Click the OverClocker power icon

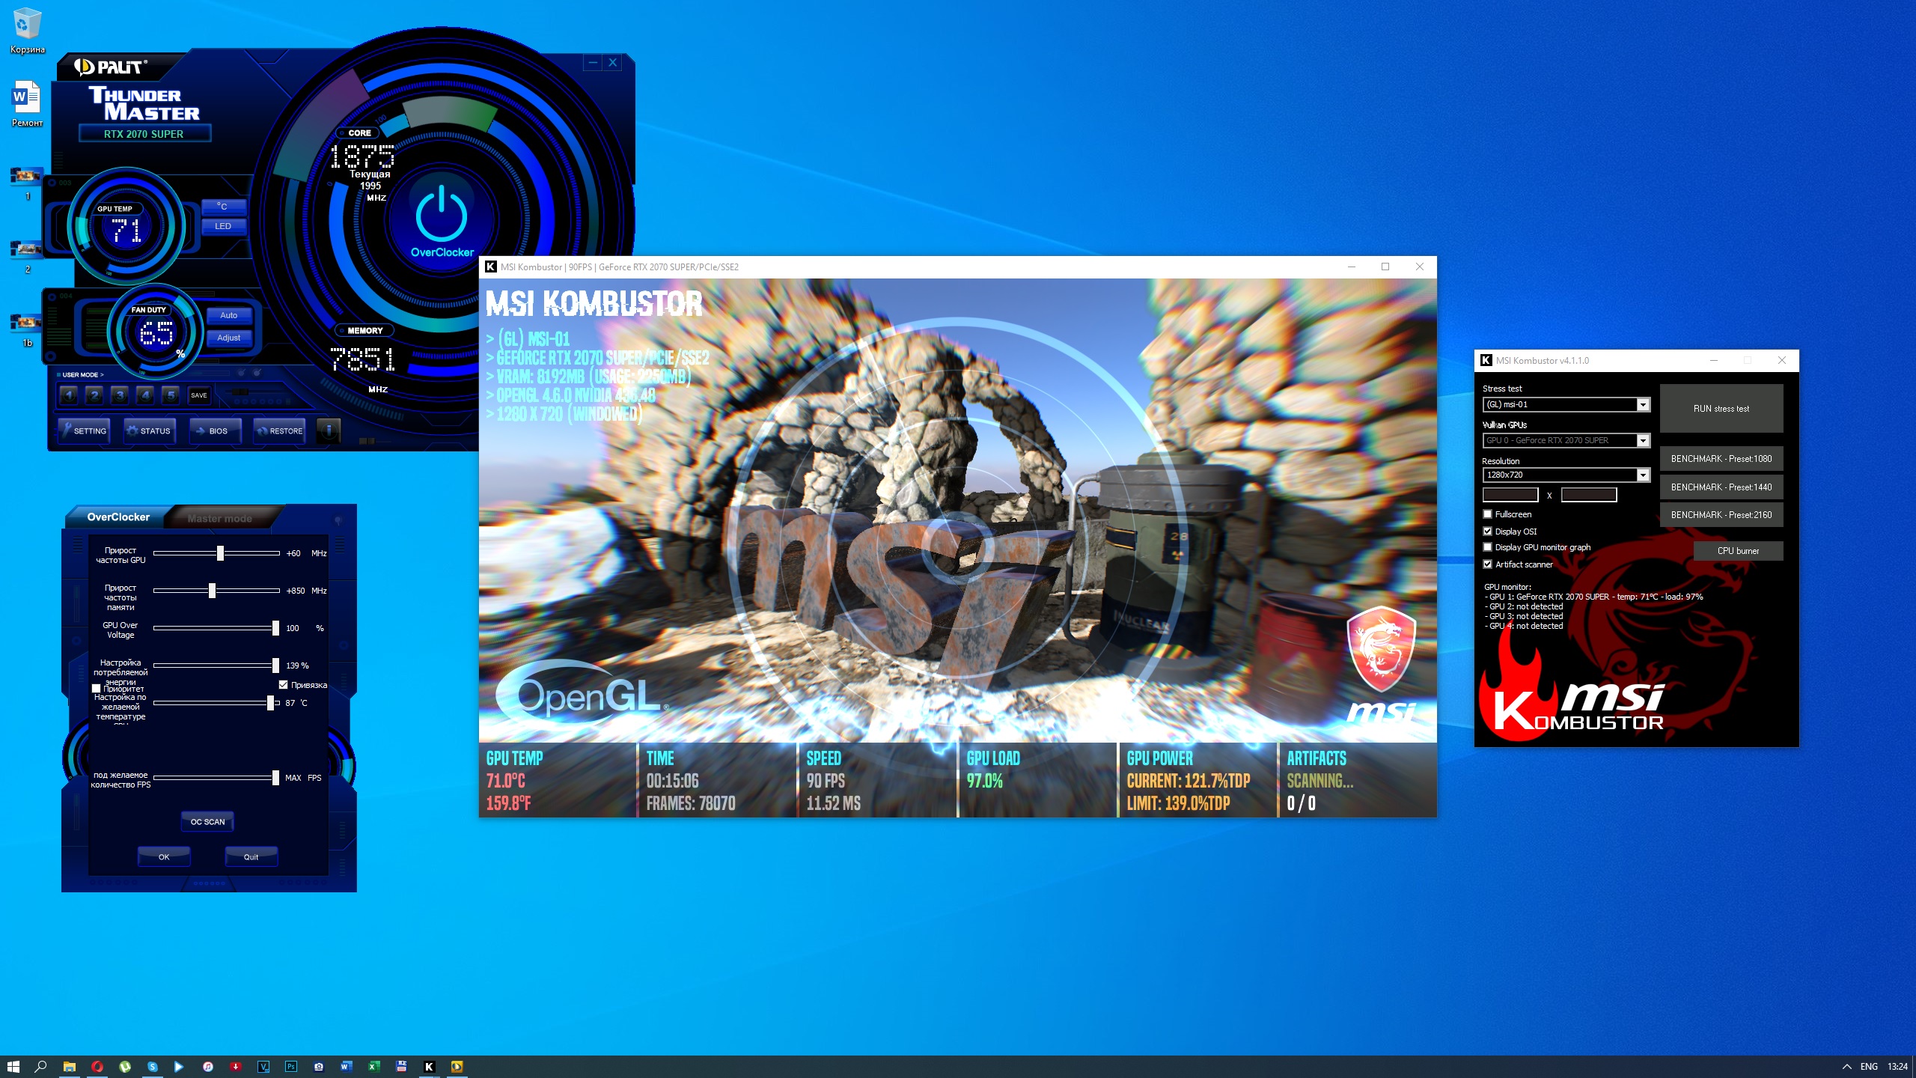[x=442, y=214]
